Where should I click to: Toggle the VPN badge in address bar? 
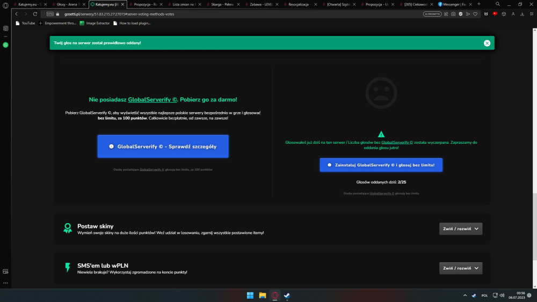[x=50, y=14]
